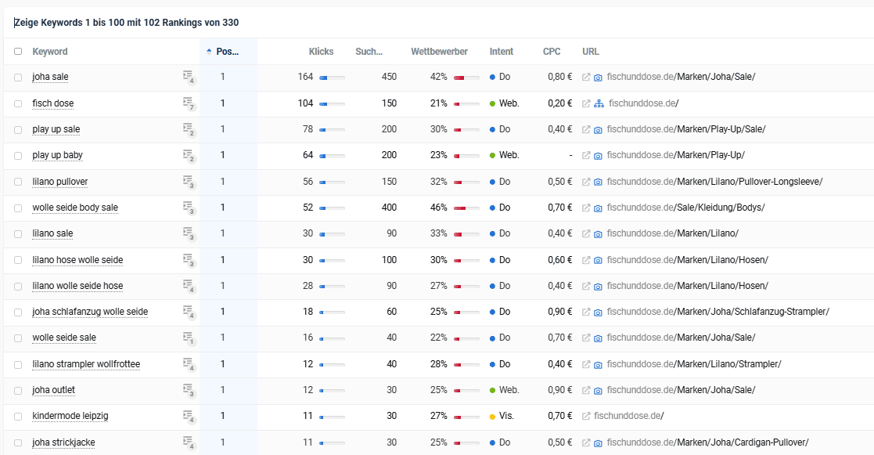Open URL fischunddose.de/Sale/Kleidung/Bodys/
Screen dimensions: 874x455
pos(685,208)
